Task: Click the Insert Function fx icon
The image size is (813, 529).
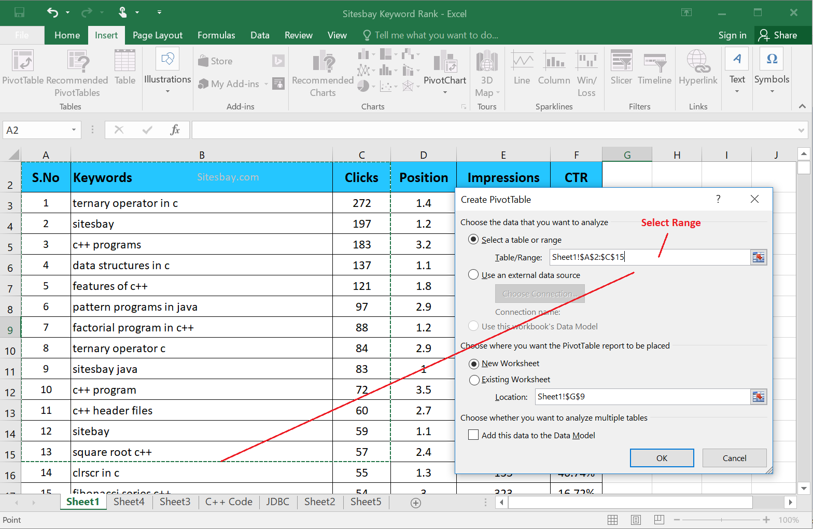Action: (175, 130)
